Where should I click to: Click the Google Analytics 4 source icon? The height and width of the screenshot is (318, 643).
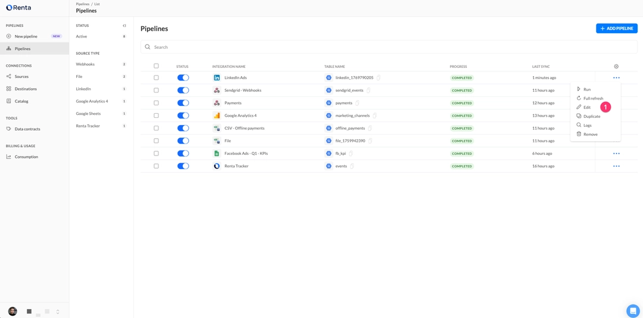point(217,116)
